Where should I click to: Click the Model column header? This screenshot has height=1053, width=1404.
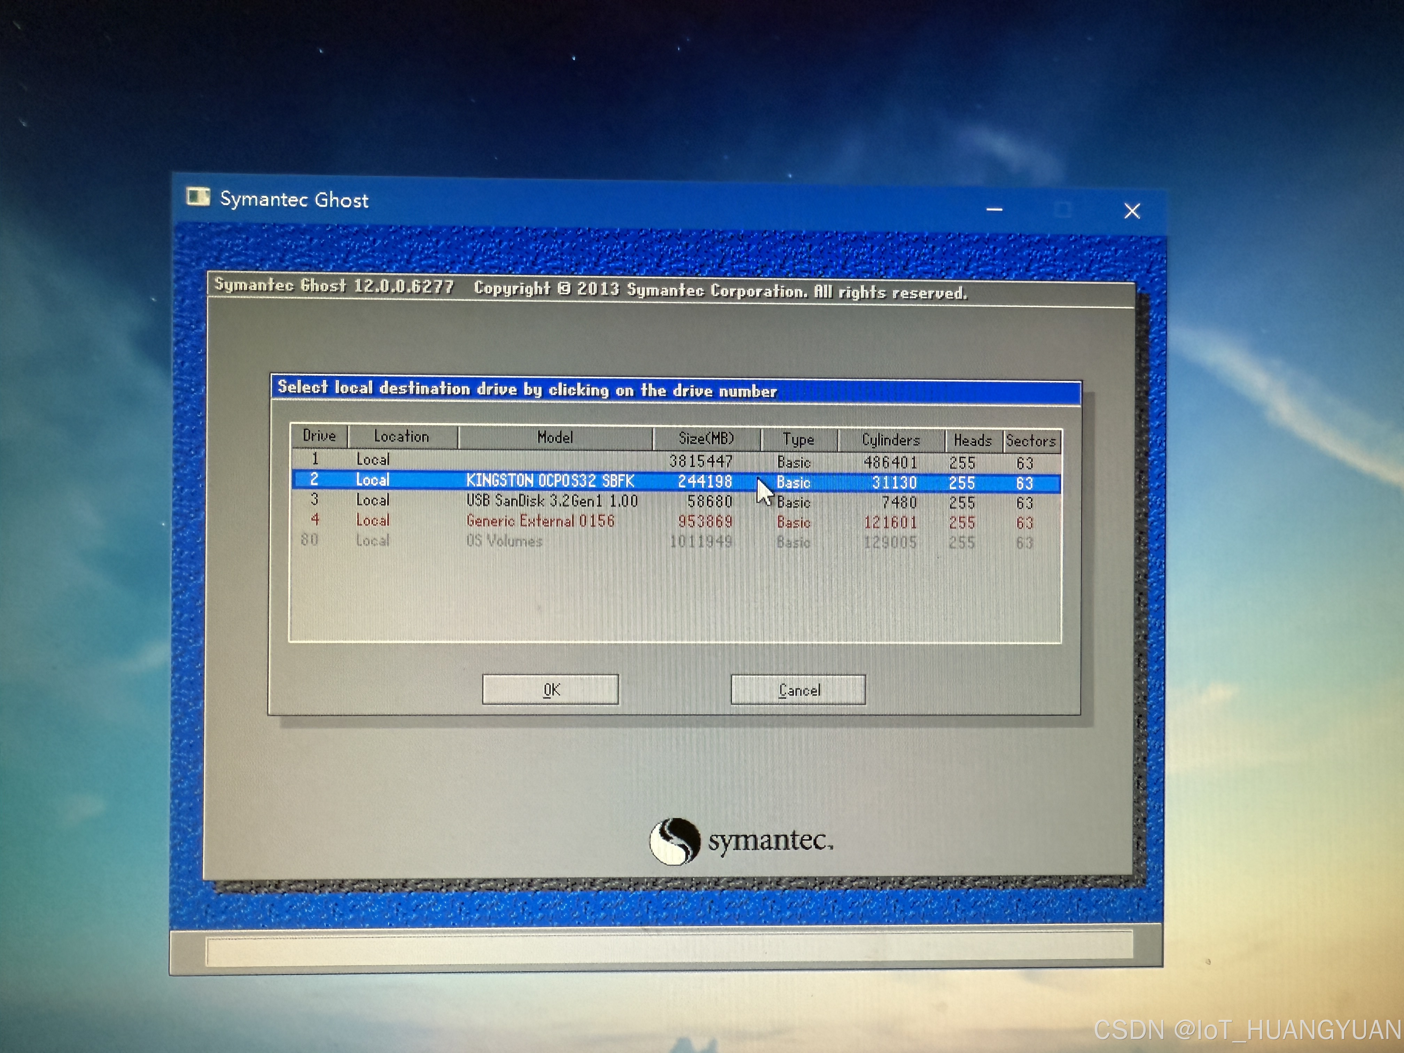point(555,437)
